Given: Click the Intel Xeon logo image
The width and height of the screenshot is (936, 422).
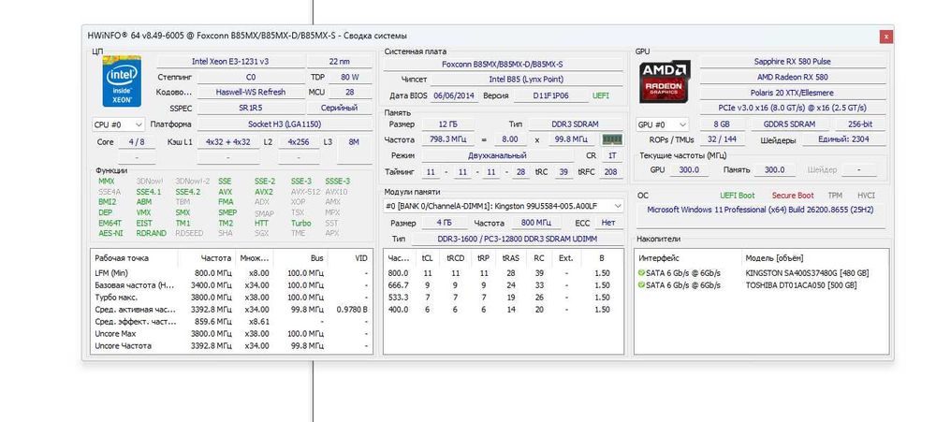Looking at the screenshot, I should coord(122,81).
